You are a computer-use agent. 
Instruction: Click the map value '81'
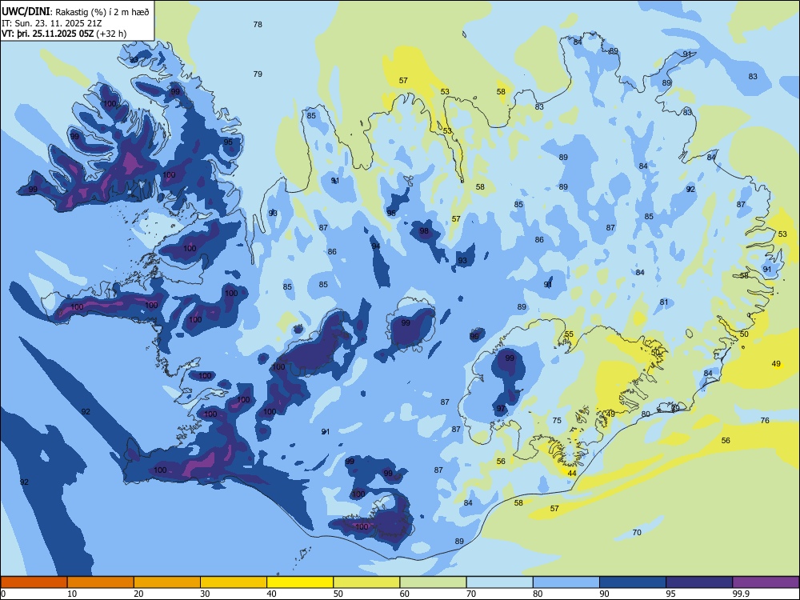click(664, 302)
